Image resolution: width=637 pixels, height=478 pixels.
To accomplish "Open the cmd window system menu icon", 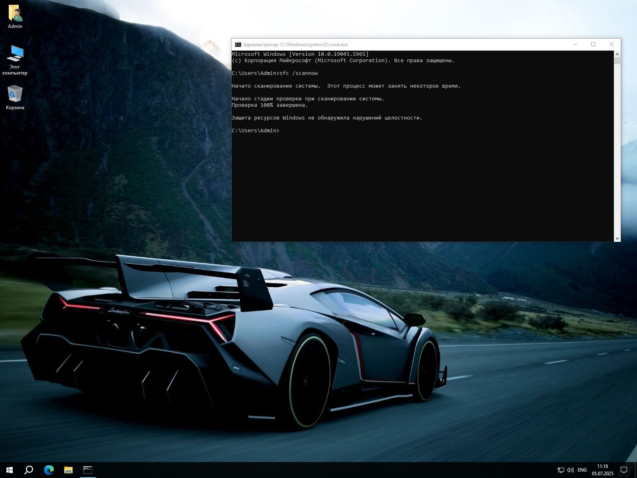I will click(238, 45).
